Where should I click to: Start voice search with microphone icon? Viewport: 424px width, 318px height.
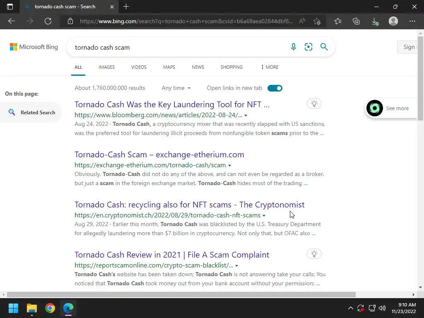[294, 47]
